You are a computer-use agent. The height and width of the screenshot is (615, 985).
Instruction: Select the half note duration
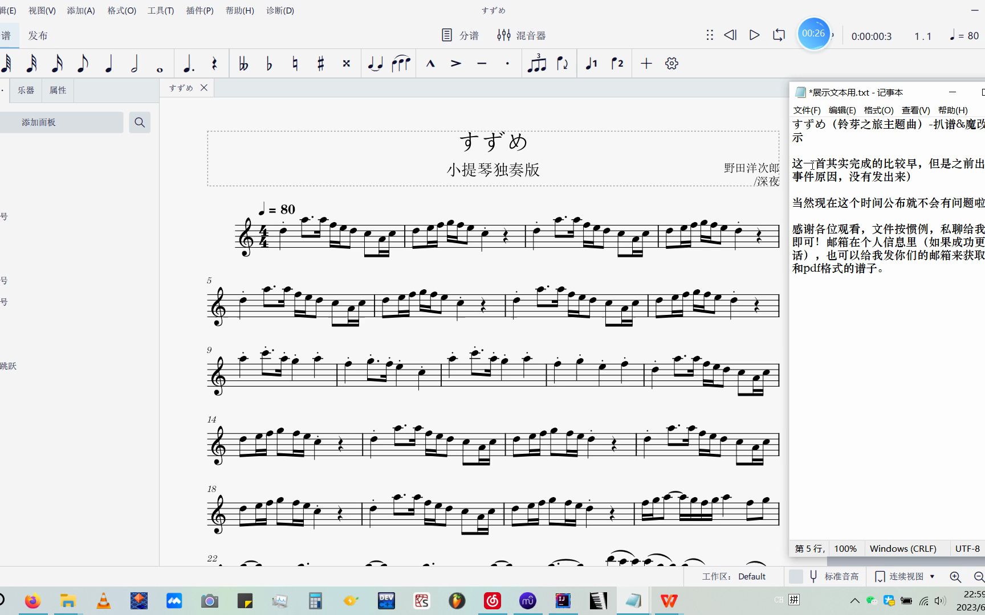134,64
